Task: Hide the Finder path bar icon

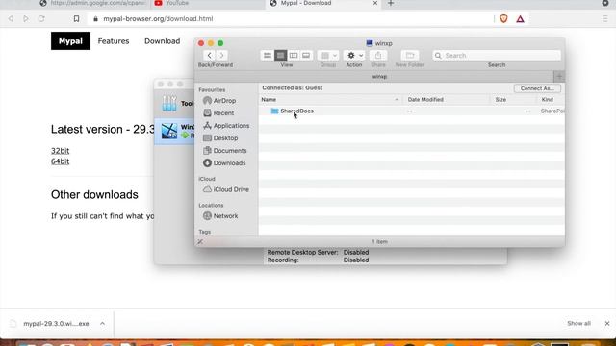Action: click(x=200, y=242)
